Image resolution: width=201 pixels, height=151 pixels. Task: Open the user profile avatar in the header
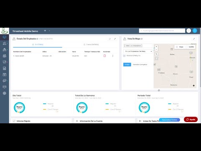(x=195, y=31)
